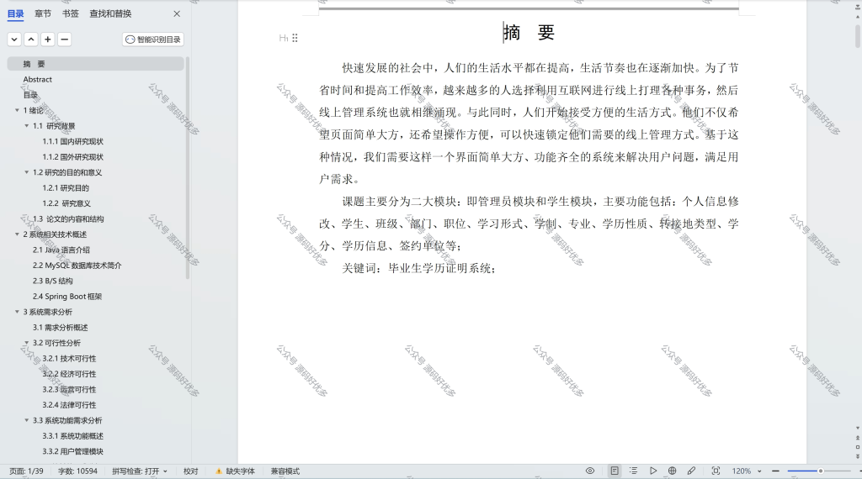Click the 校对 status bar button
Image resolution: width=862 pixels, height=479 pixels.
click(x=191, y=471)
